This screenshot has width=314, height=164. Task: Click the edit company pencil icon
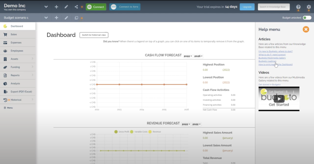click(x=66, y=7)
